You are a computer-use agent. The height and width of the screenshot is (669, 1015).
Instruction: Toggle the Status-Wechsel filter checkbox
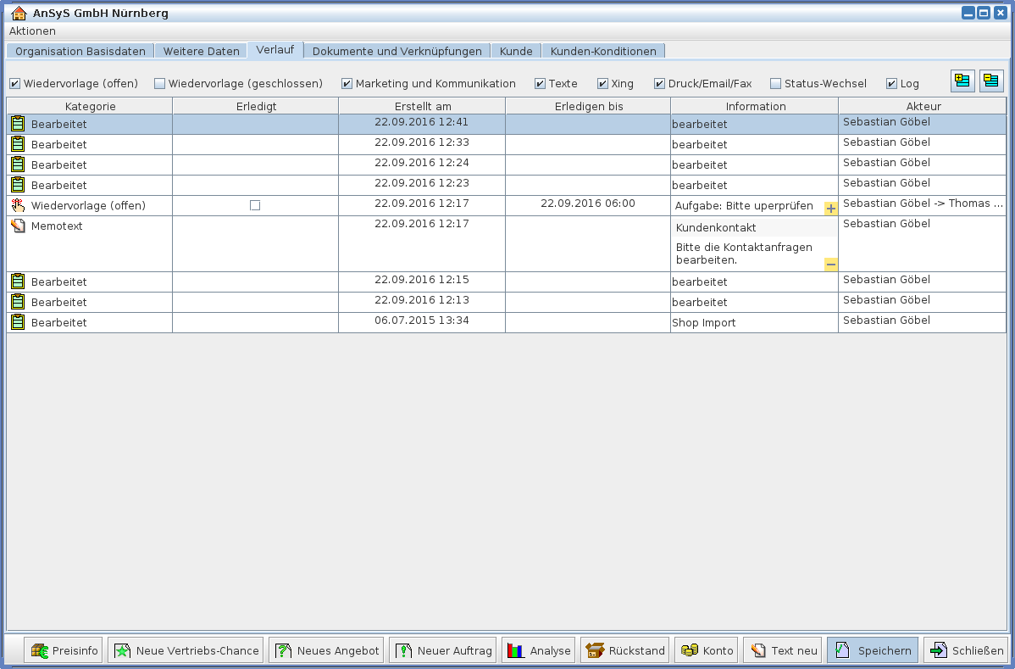tap(775, 84)
